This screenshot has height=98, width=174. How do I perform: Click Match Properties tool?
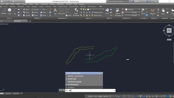coord(118,12)
